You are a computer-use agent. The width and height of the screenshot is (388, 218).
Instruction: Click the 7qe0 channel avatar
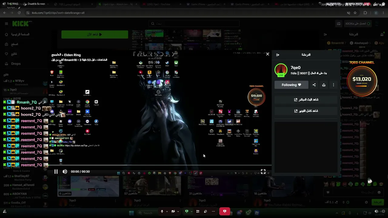click(x=281, y=70)
